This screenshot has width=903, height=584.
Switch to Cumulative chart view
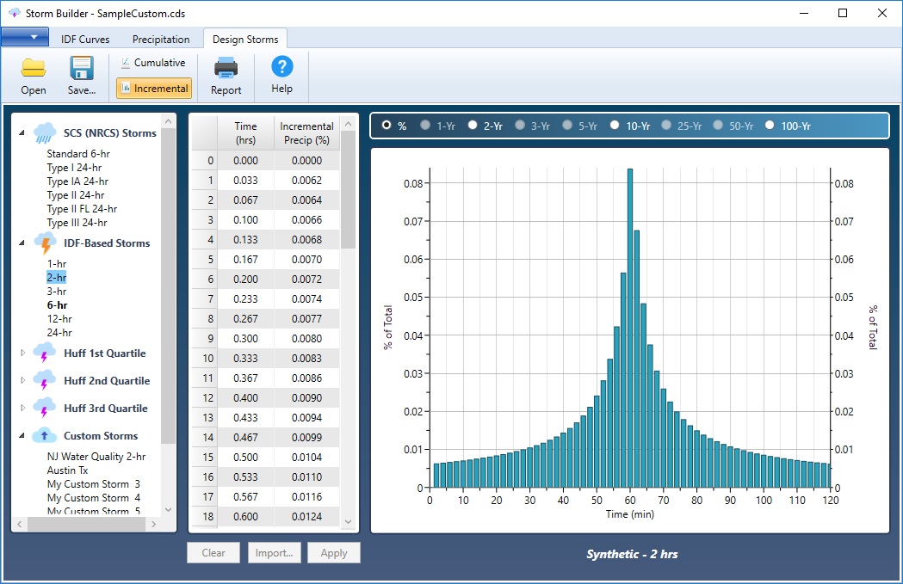(x=152, y=63)
